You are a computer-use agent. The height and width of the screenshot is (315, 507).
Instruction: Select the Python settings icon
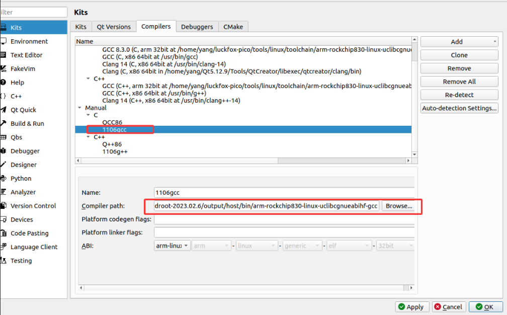tap(3, 178)
